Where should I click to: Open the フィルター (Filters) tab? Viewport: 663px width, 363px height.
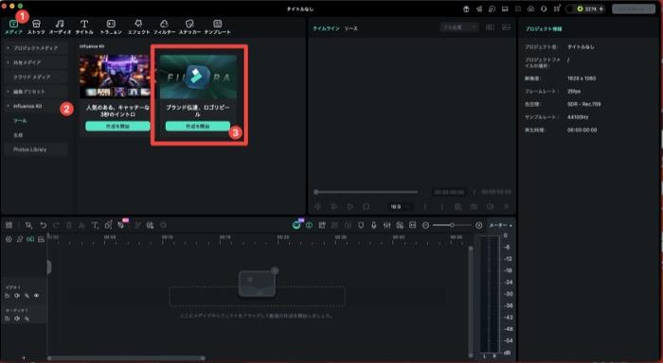point(164,27)
